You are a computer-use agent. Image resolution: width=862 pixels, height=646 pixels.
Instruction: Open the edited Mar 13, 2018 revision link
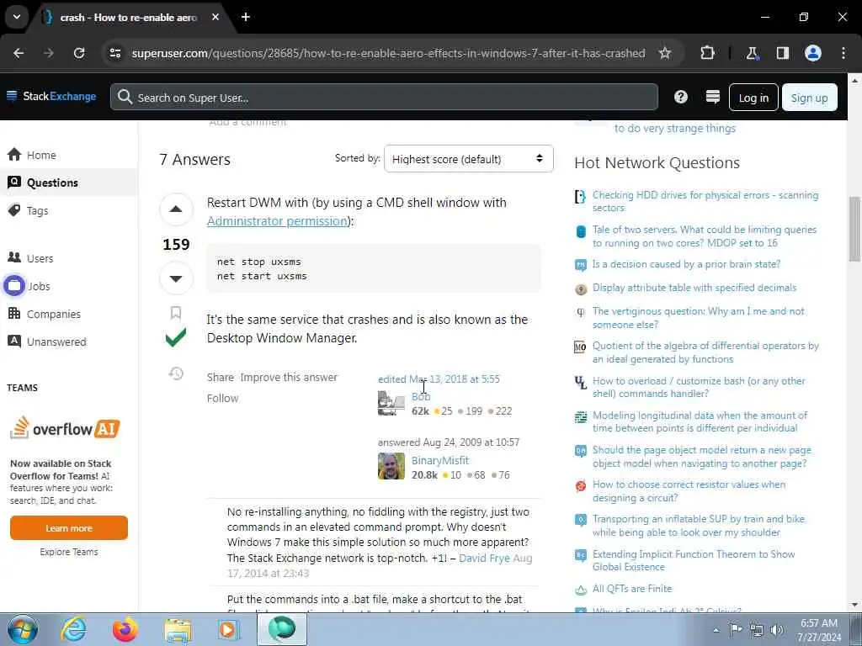pos(439,379)
